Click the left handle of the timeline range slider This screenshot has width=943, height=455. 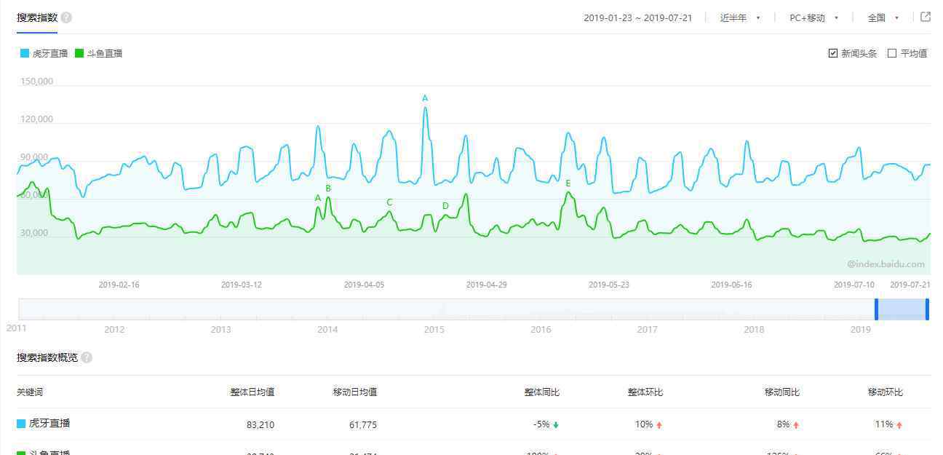876,309
